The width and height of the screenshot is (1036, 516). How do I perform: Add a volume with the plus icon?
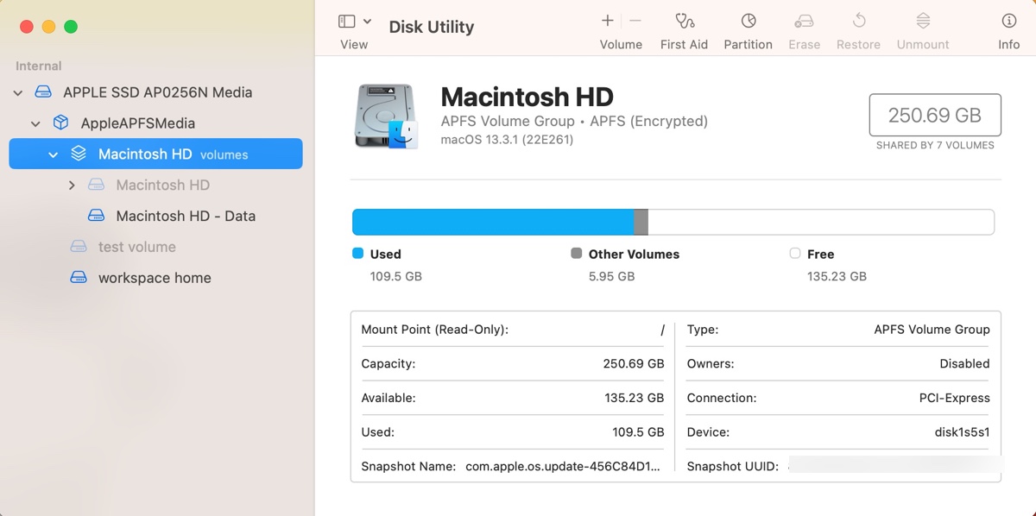[608, 21]
